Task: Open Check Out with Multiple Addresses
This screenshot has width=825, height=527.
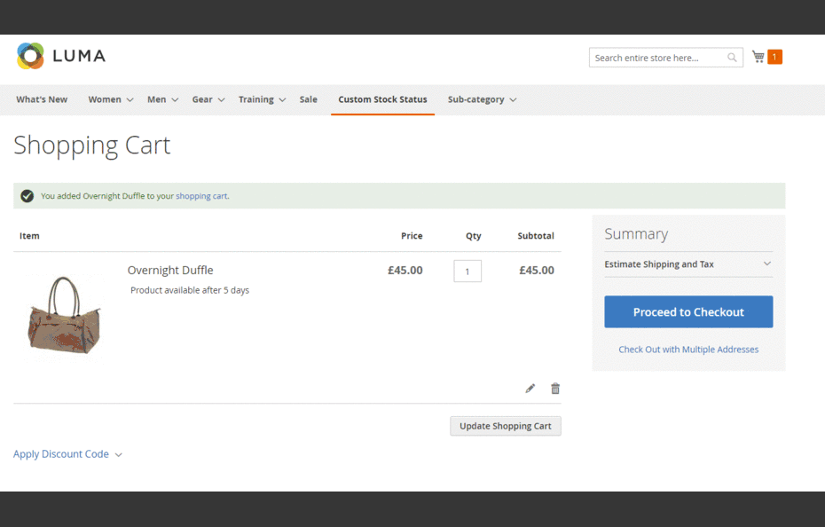Action: 688,349
